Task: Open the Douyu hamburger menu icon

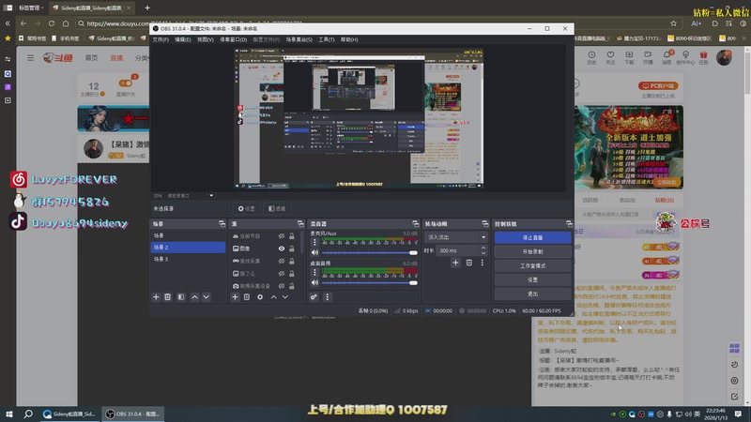Action: click(30, 57)
